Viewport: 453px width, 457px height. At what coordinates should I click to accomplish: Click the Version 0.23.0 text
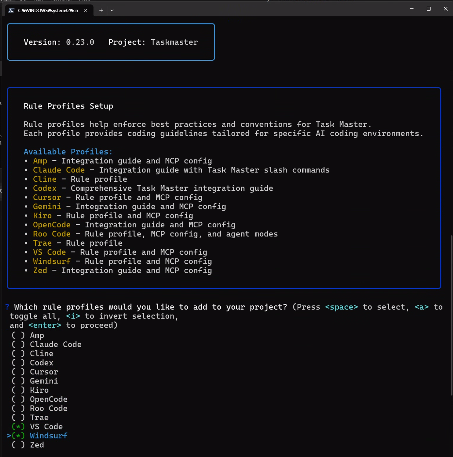click(59, 42)
